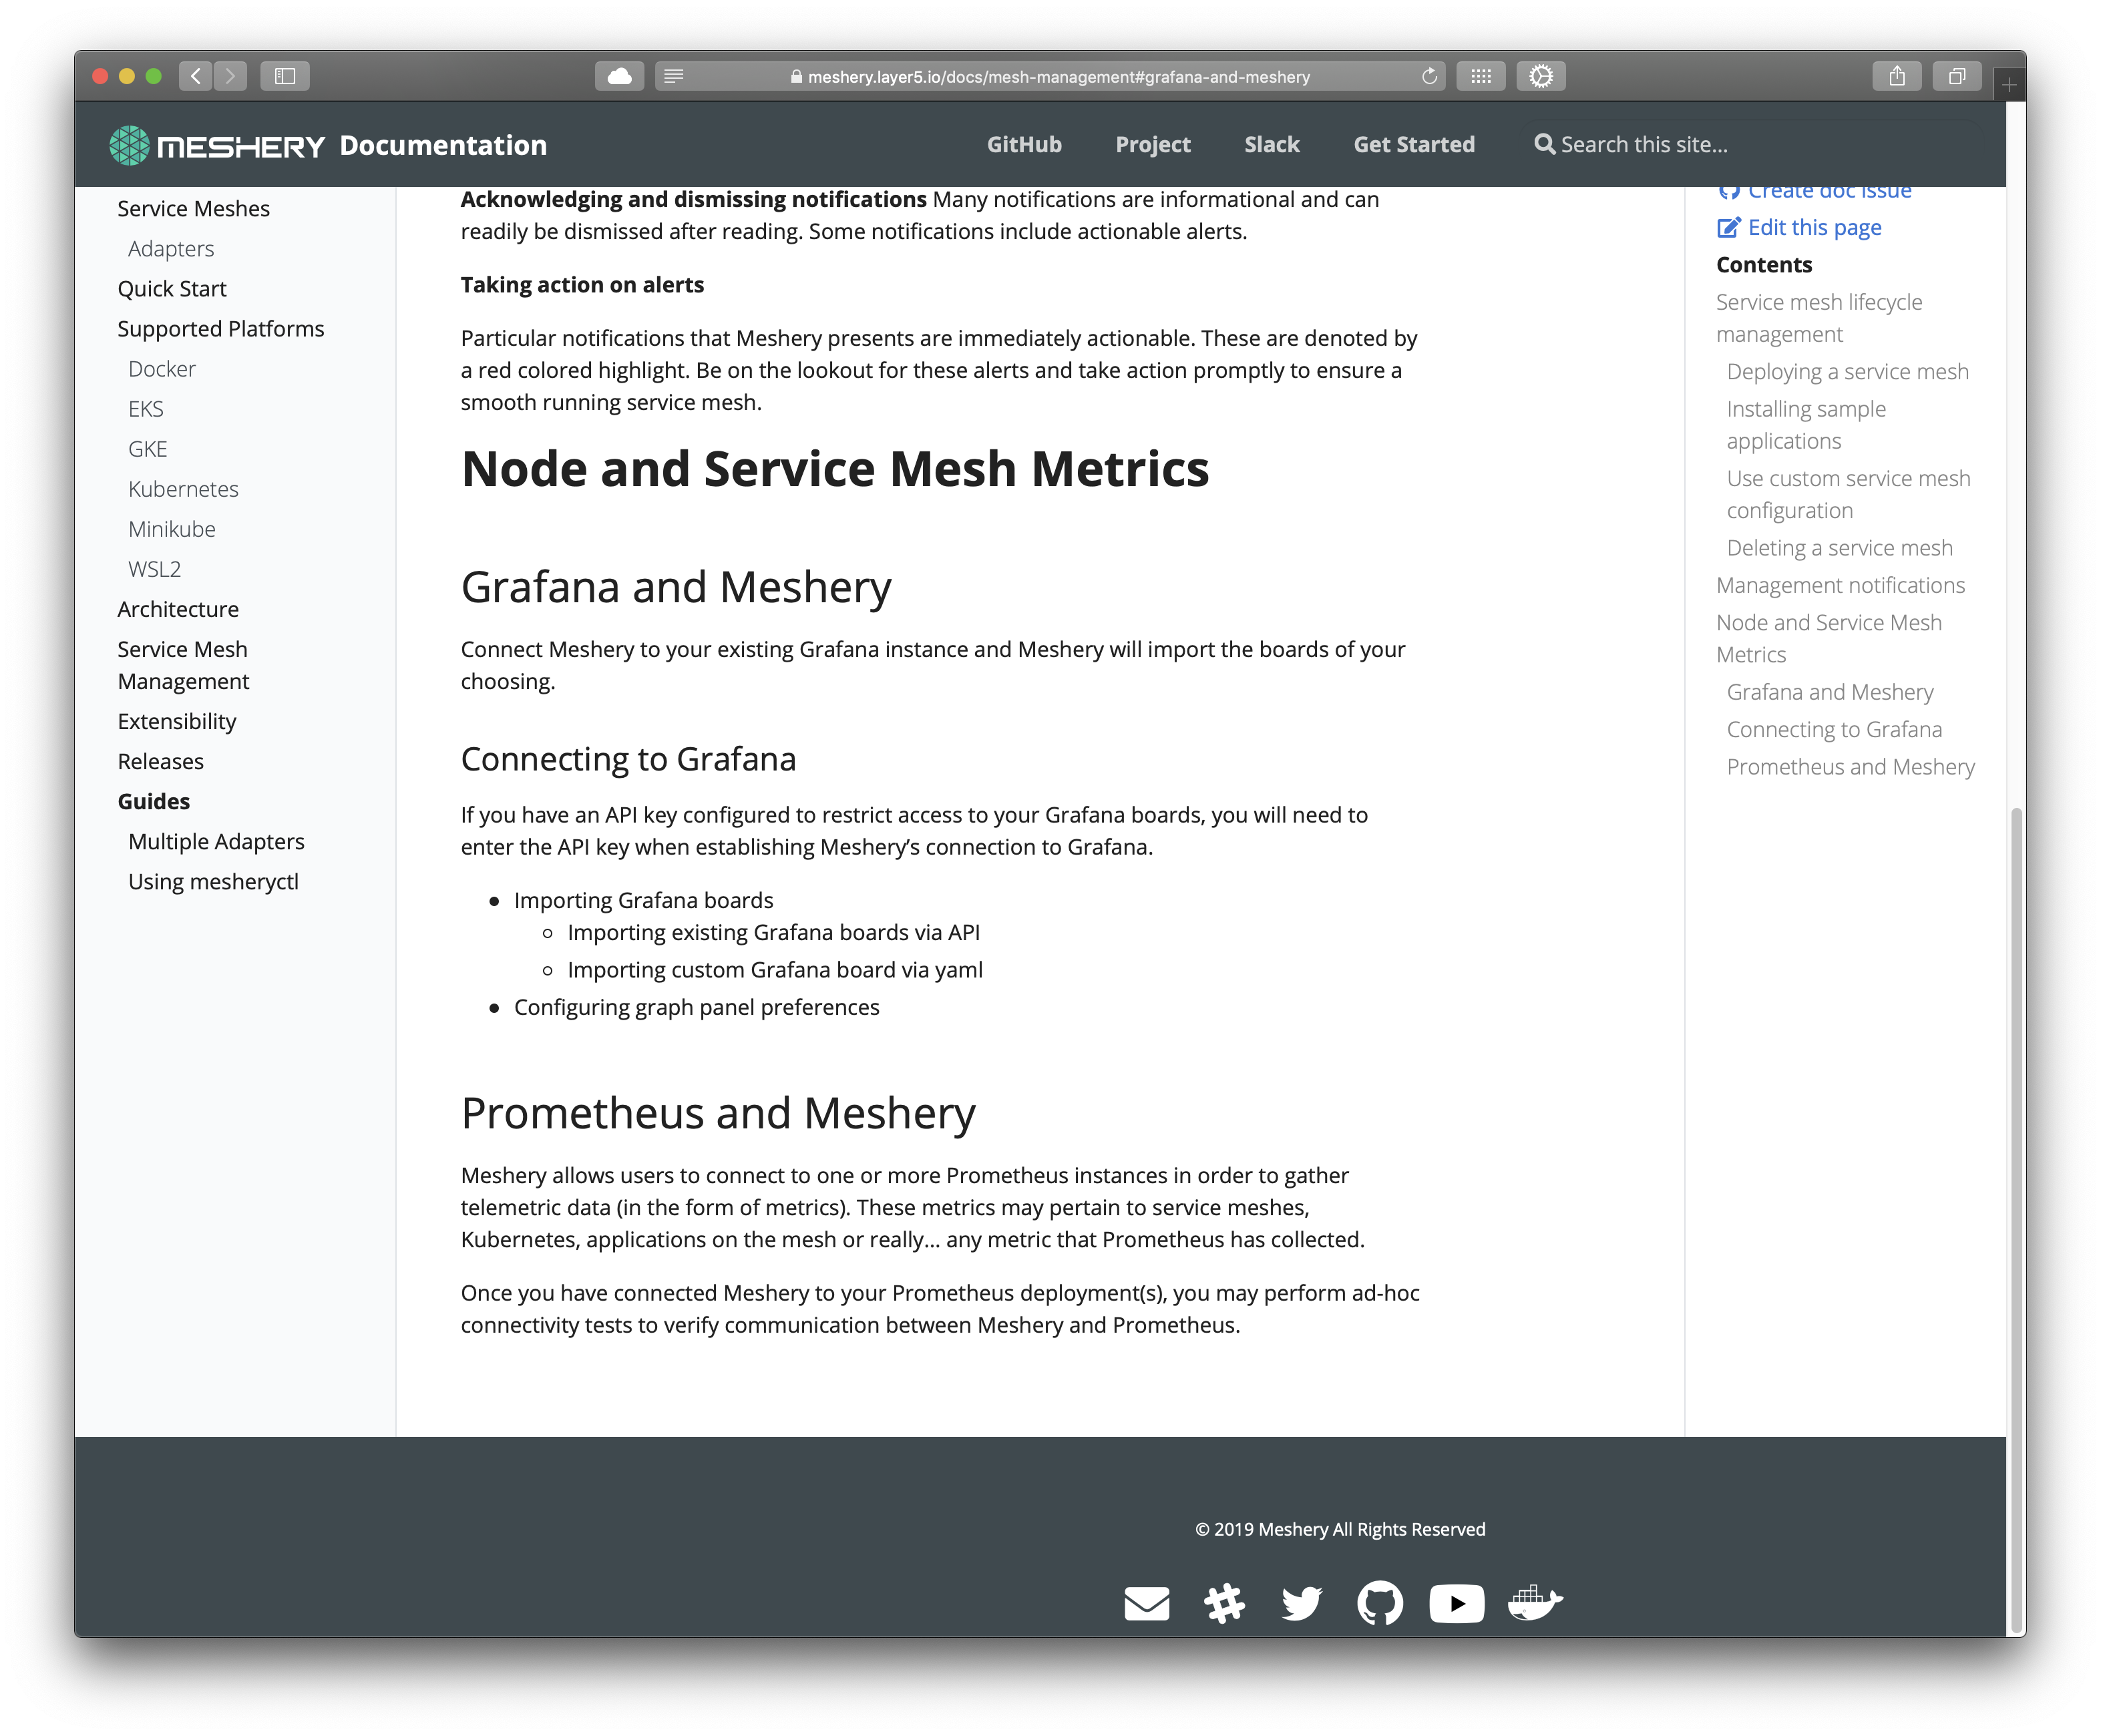Show all tabs overview icon
The height and width of the screenshot is (1736, 2101).
(1957, 76)
